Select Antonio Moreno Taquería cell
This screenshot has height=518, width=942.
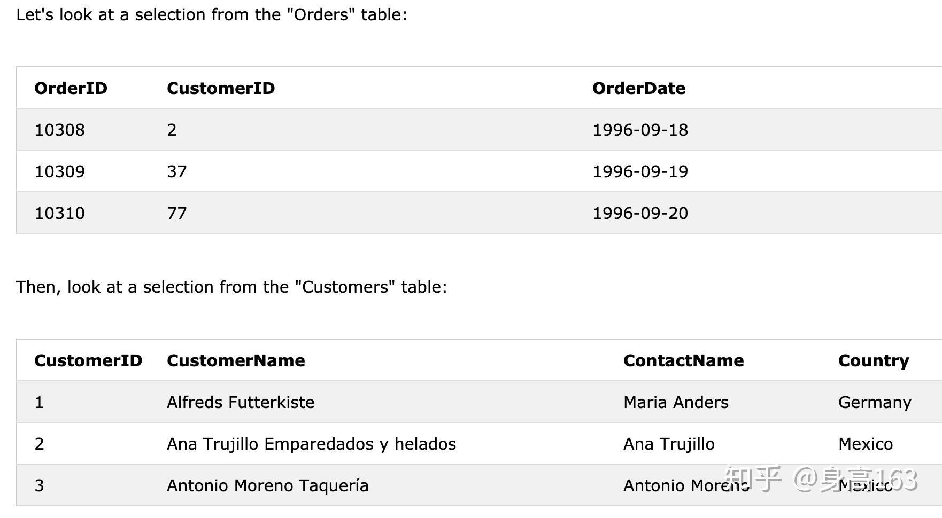coord(267,485)
